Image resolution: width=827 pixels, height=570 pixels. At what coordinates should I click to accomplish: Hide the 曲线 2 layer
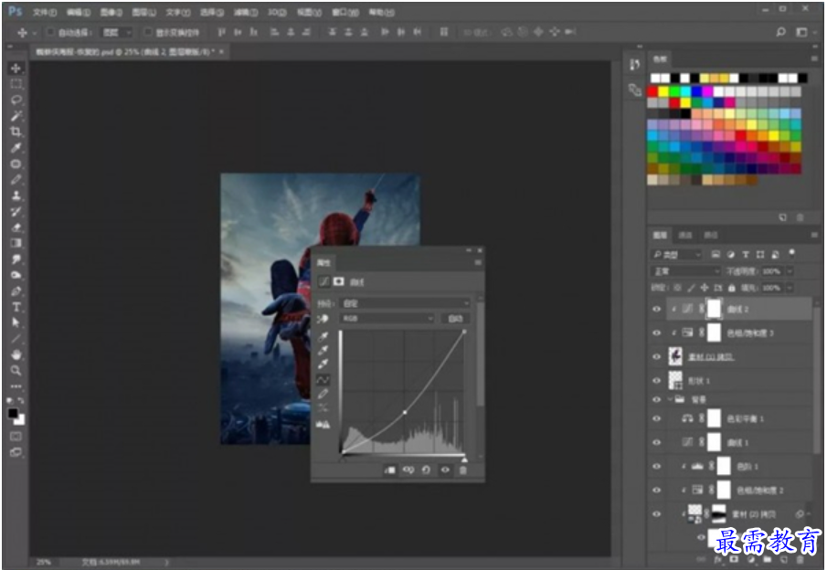657,309
